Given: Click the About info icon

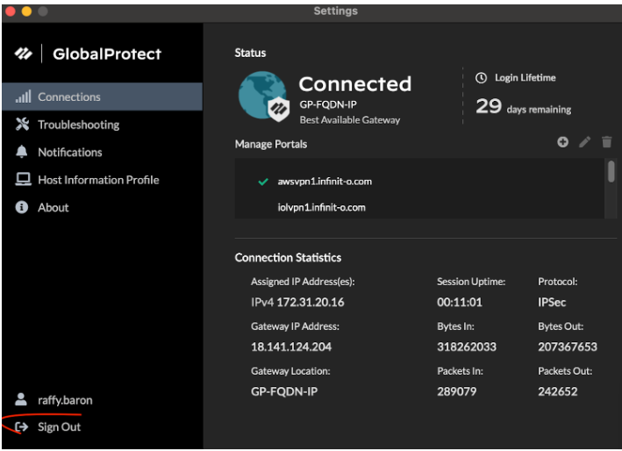Looking at the screenshot, I should [22, 207].
